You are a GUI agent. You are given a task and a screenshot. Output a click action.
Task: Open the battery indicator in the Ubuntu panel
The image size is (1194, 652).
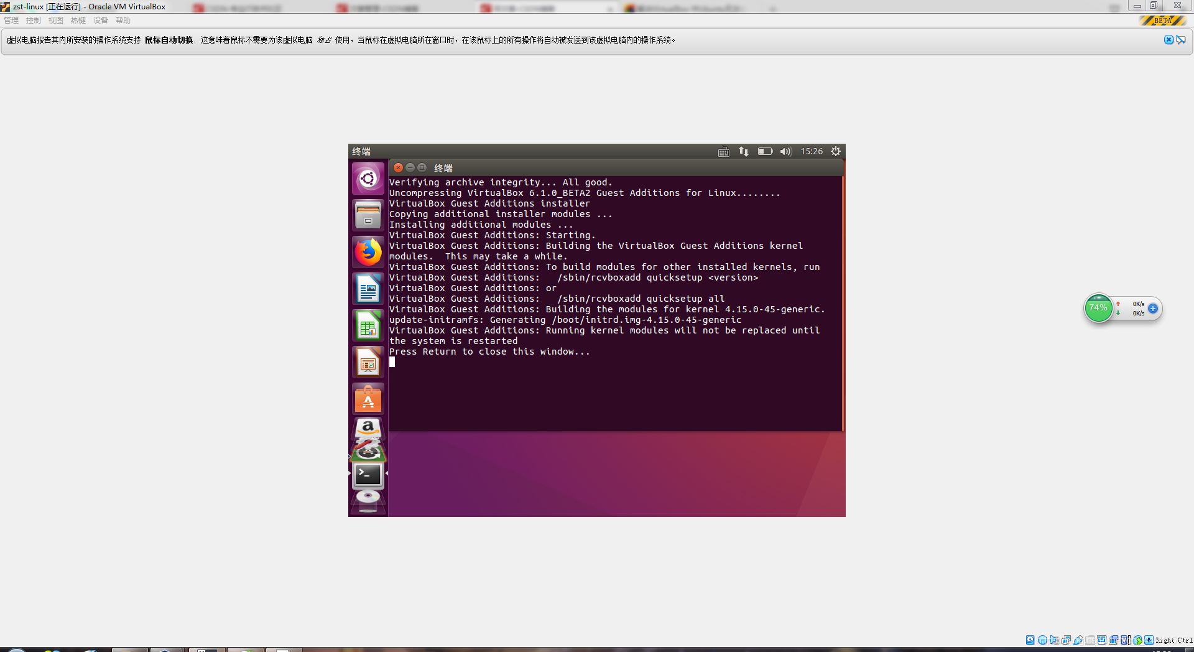[x=765, y=152]
